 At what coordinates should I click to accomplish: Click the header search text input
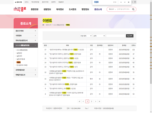pyautogui.click(x=123, y=9)
